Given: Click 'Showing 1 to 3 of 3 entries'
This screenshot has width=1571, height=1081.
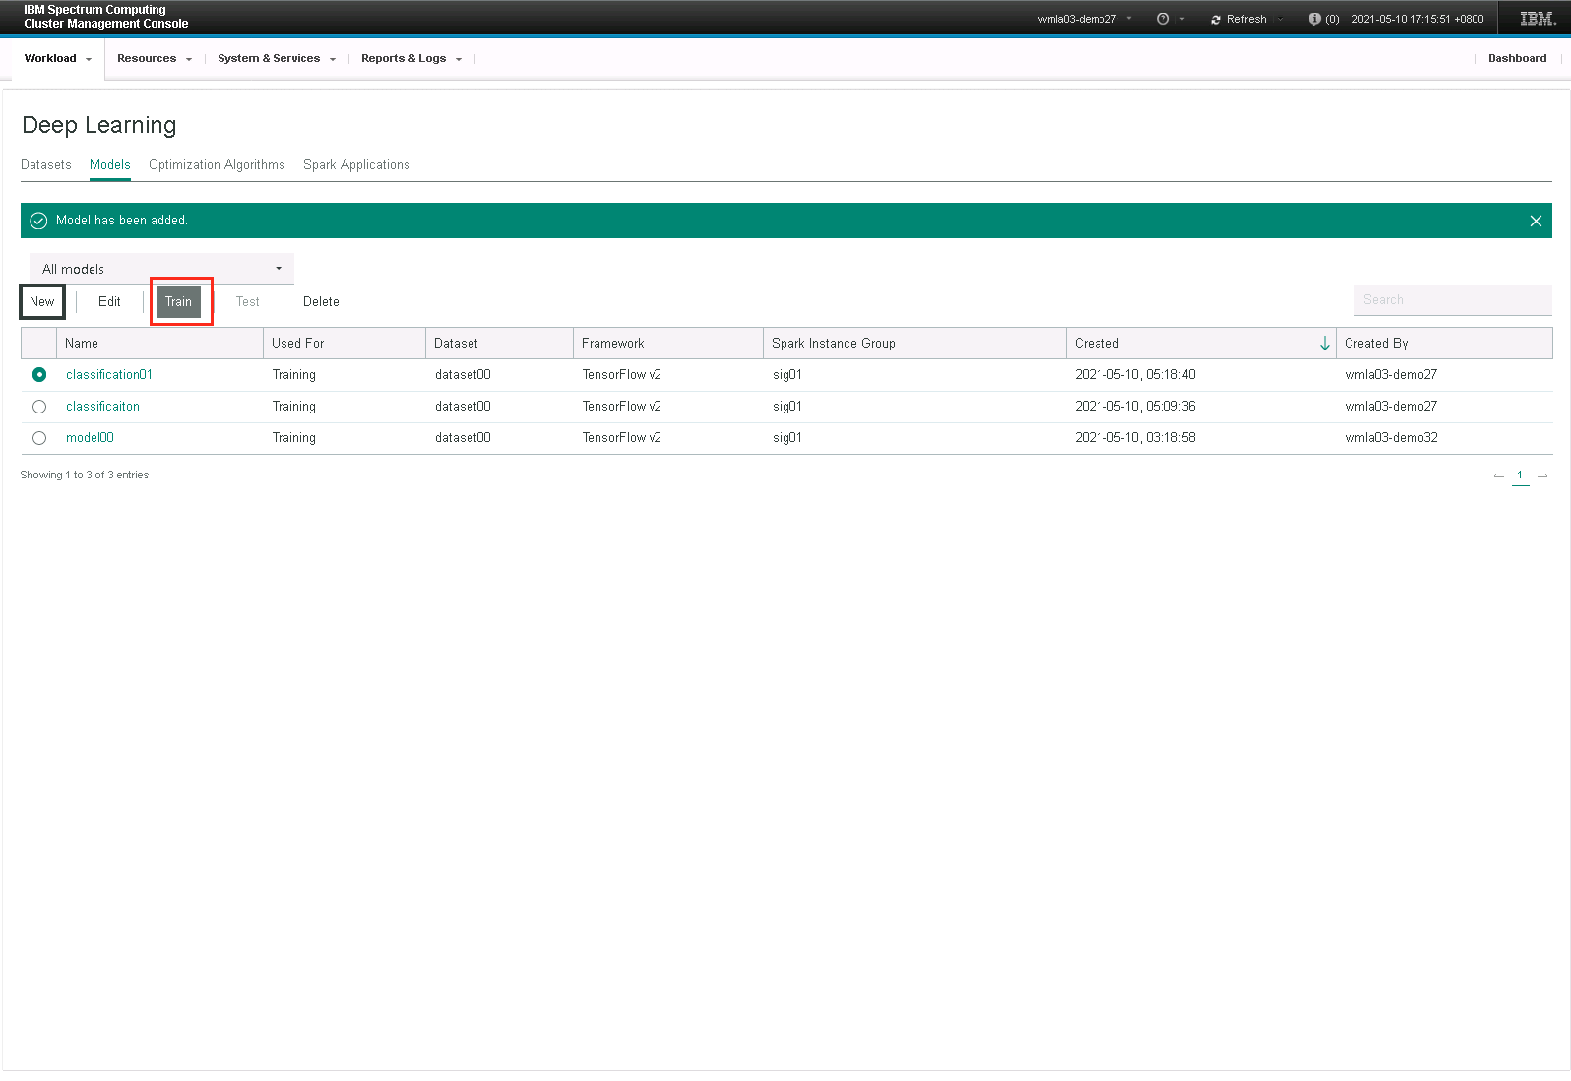Looking at the screenshot, I should [85, 475].
